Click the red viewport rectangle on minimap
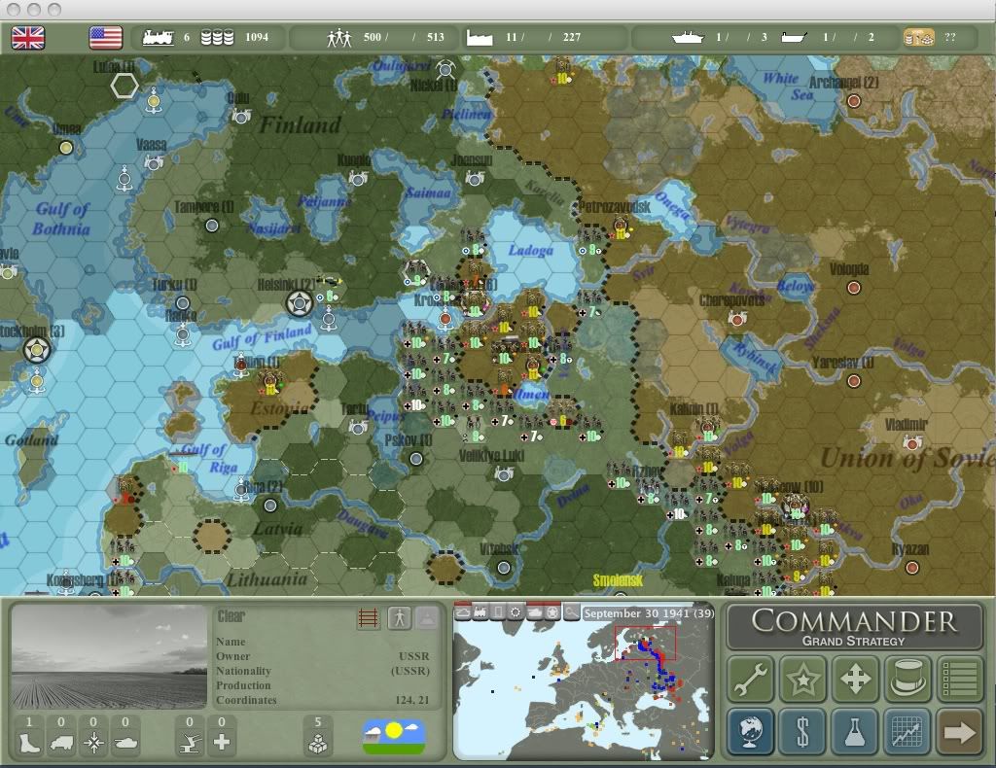 [x=645, y=643]
